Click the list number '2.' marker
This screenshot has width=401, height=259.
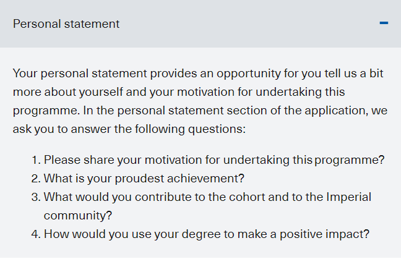36,179
